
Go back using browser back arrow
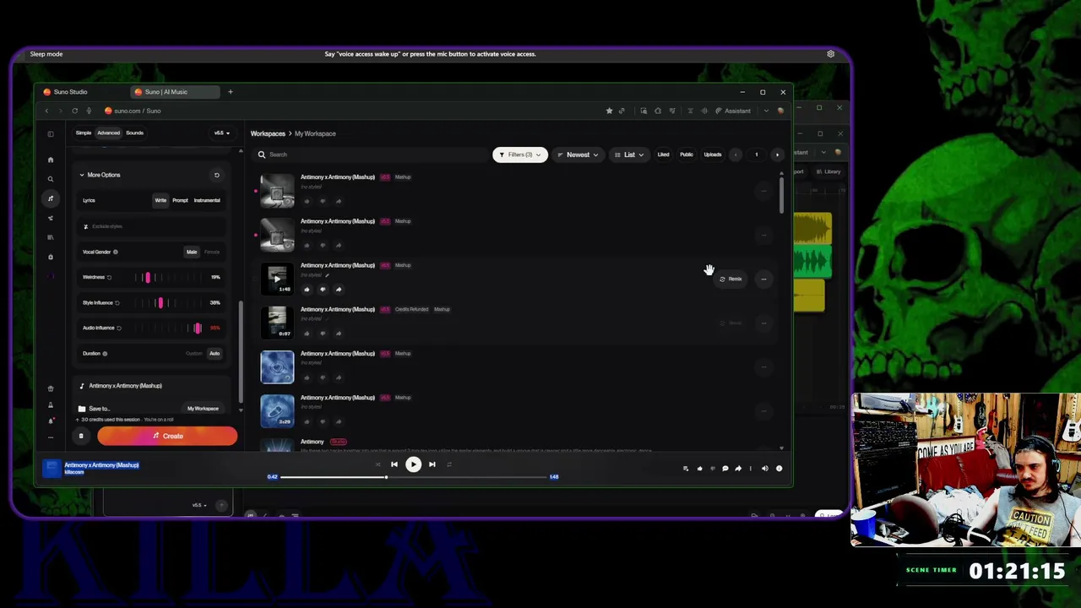(47, 111)
